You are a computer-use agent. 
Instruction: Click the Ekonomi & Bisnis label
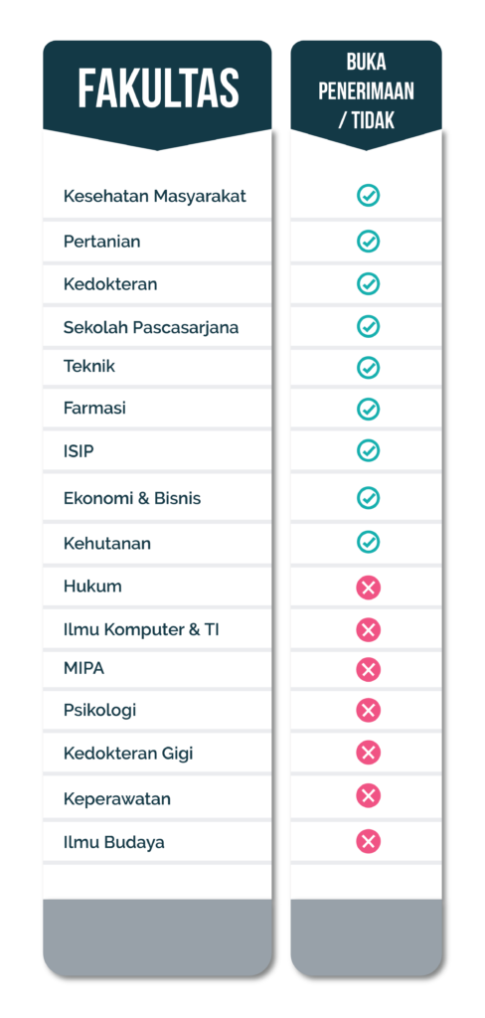(132, 499)
